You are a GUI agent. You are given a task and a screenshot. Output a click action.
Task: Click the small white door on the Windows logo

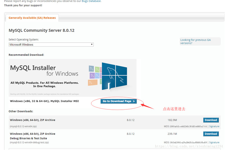(x=109, y=86)
